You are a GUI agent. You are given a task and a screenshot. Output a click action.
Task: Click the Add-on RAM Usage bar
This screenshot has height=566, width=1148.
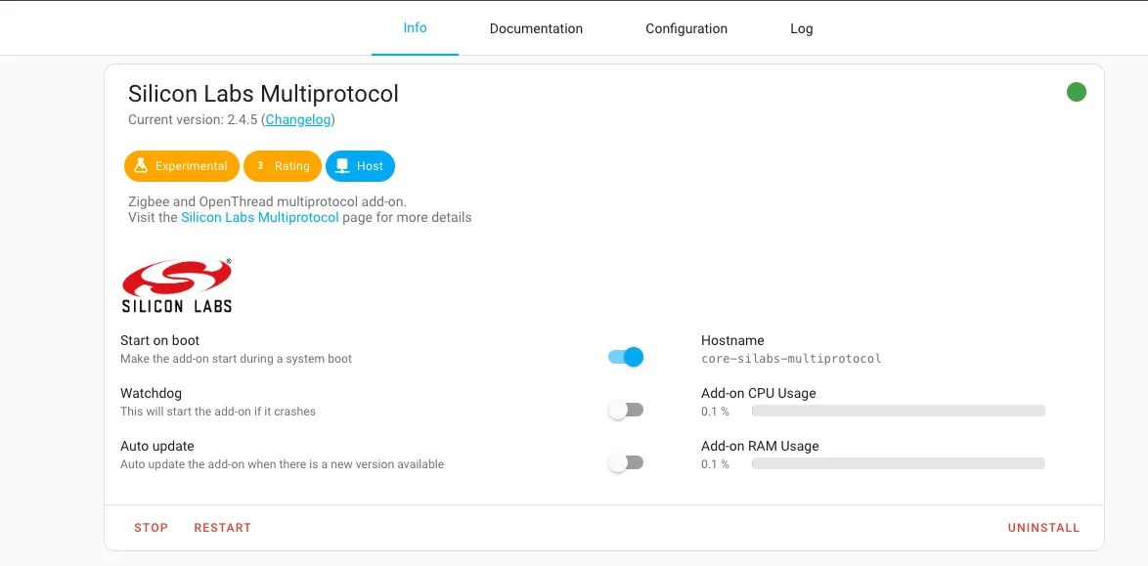coord(899,463)
